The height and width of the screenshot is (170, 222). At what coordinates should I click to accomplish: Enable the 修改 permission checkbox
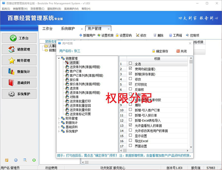pyautogui.click(x=130, y=79)
